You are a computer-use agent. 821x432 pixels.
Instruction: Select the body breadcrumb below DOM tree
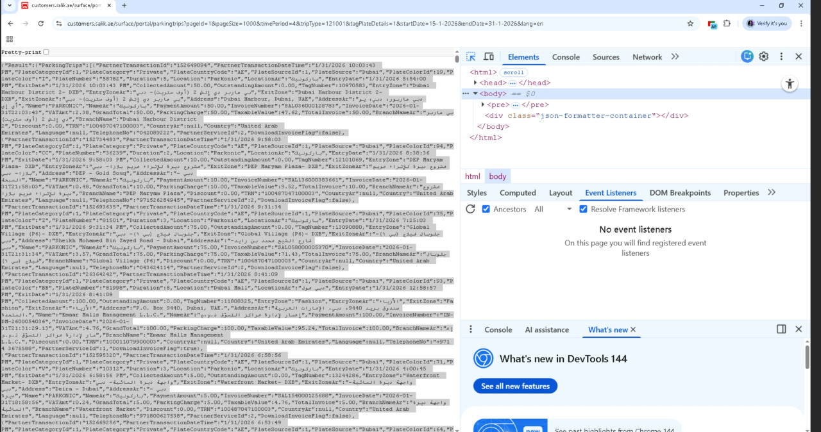pos(498,176)
